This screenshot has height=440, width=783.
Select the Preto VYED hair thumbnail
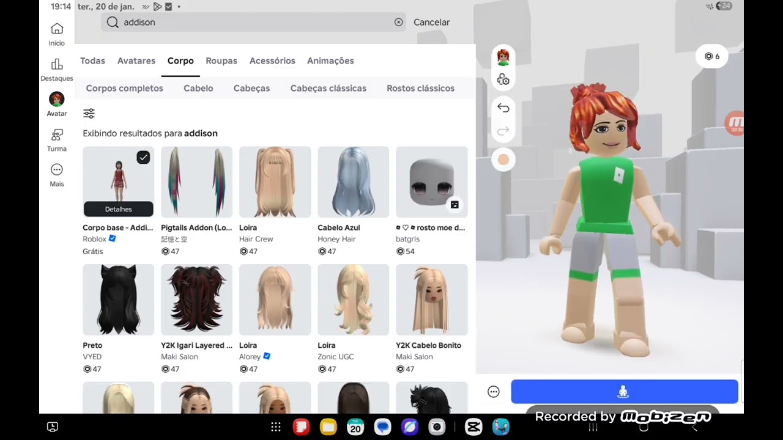(x=118, y=299)
